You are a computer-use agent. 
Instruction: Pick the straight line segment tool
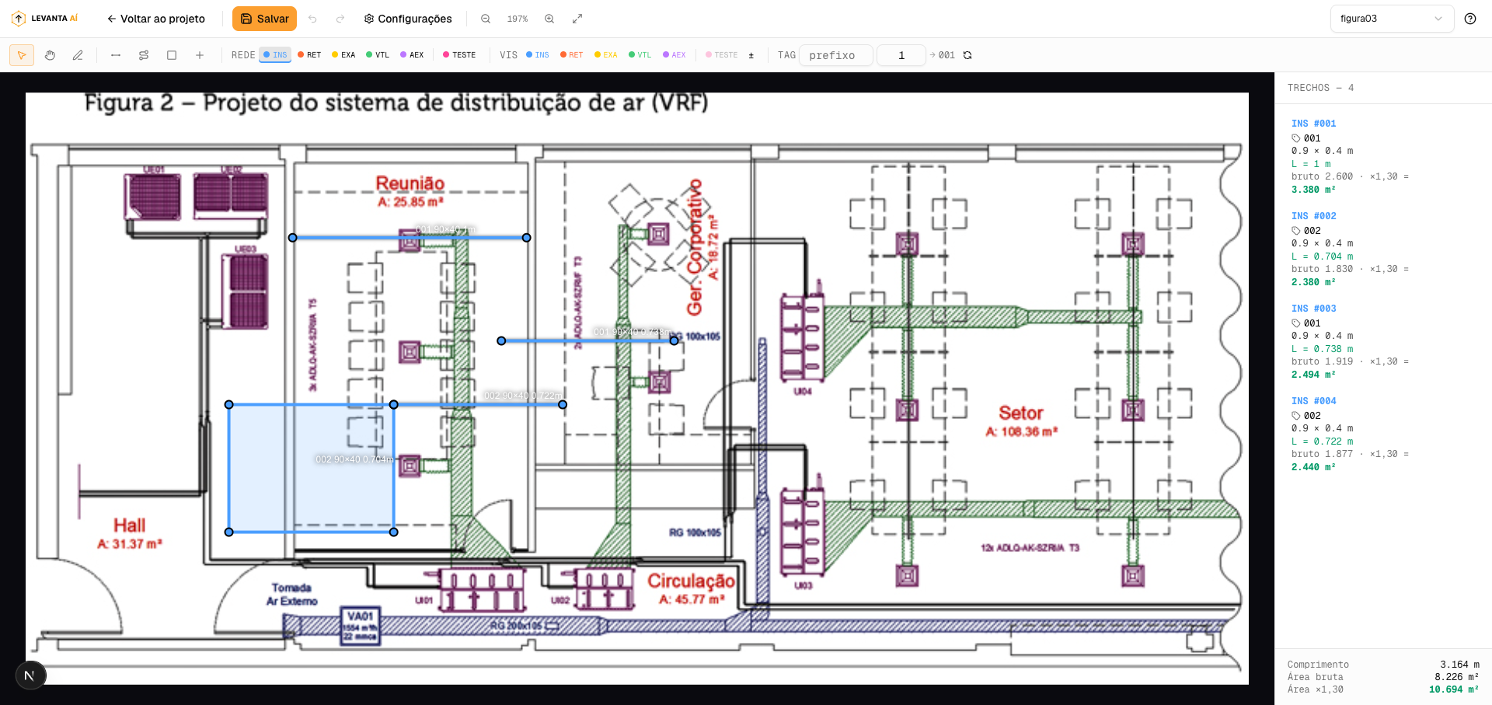pos(116,55)
